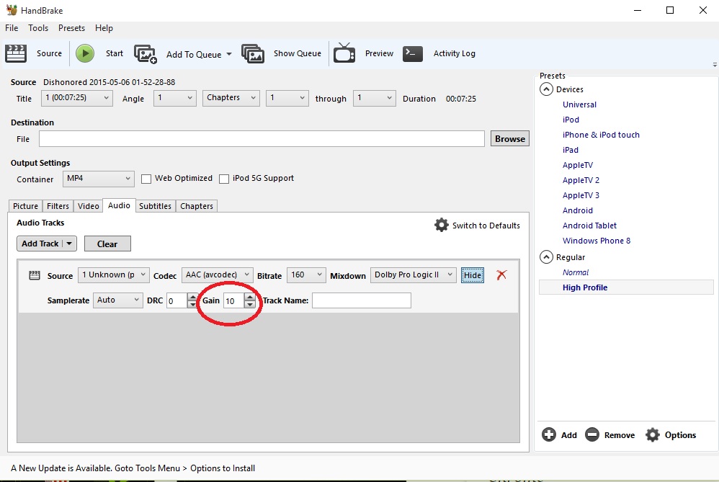Open the Angle dropdown

click(174, 98)
